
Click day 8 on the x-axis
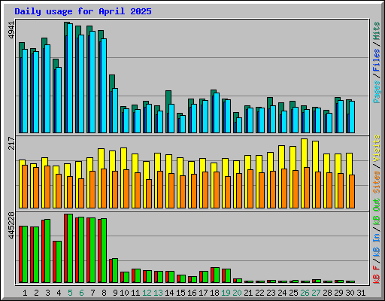(x=104, y=293)
